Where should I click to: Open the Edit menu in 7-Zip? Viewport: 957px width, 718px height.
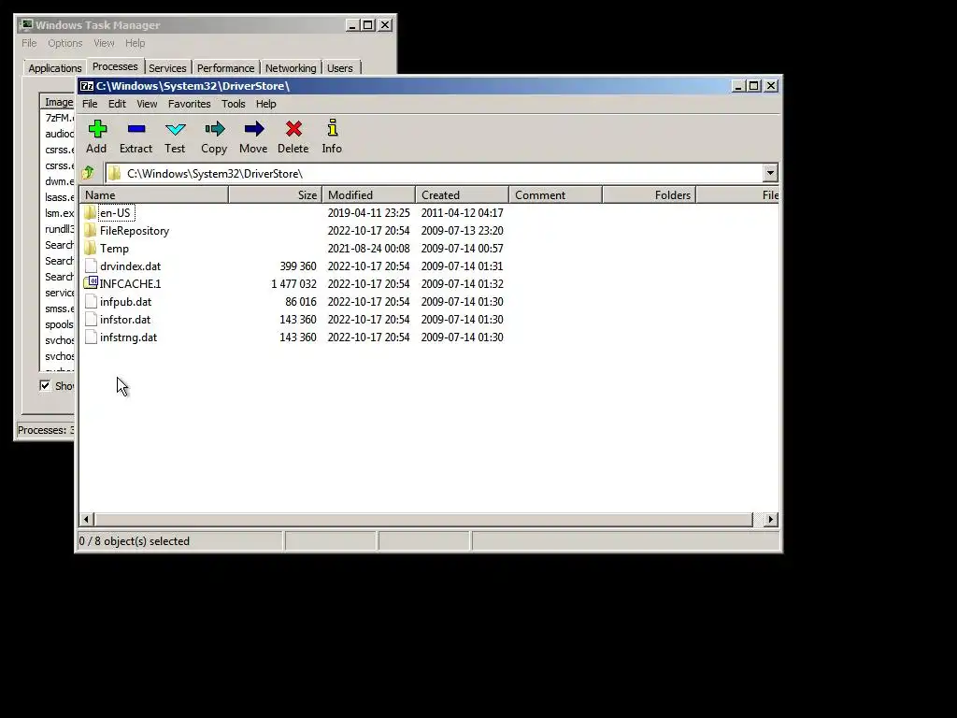pyautogui.click(x=117, y=104)
